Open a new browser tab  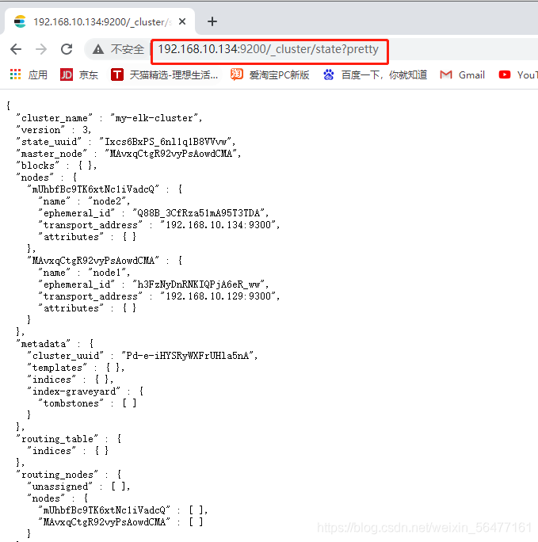(212, 21)
